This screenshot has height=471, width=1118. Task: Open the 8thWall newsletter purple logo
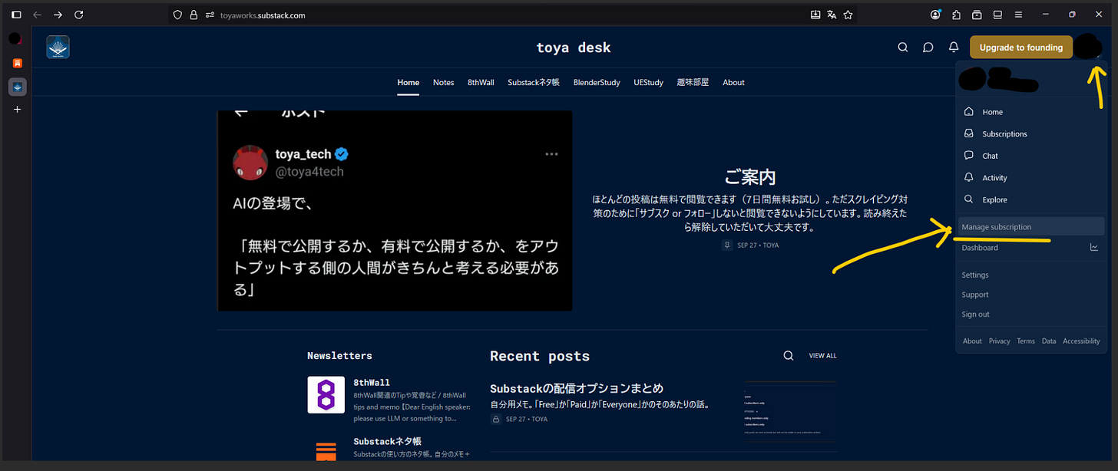pyautogui.click(x=326, y=395)
